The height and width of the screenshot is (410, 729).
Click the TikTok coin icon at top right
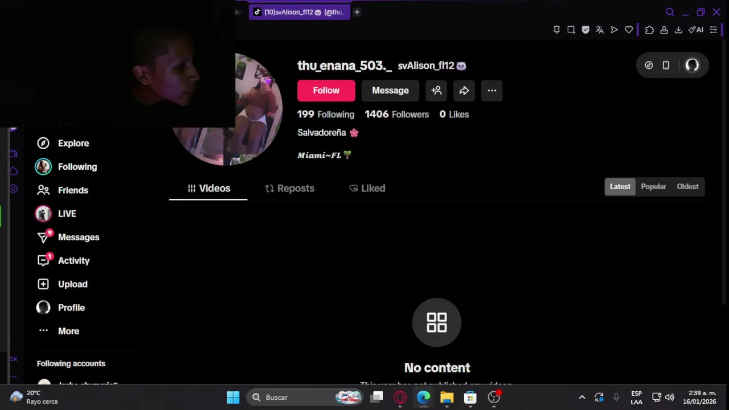tap(649, 65)
